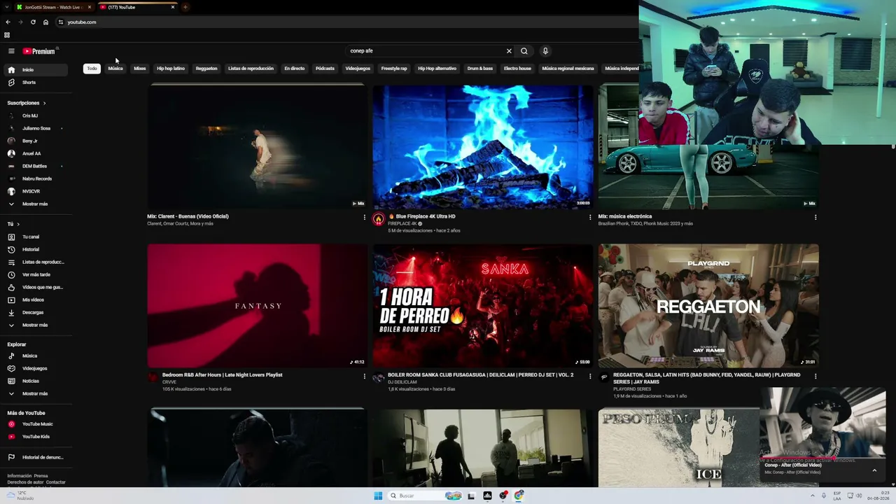The height and width of the screenshot is (504, 896).
Task: Open options for Bedroom R&B After Hours
Action: coord(364,377)
